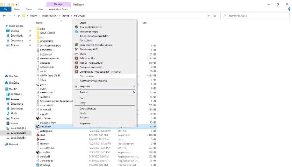Open Properties from the context menu
This screenshot has height=167, width=292.
point(85,124)
